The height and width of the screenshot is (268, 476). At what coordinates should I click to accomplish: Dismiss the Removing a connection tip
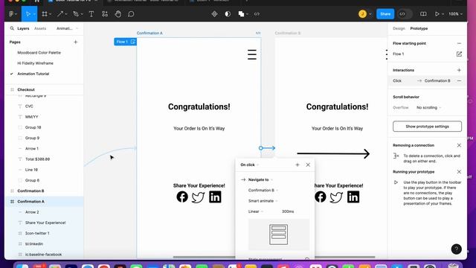click(459, 145)
